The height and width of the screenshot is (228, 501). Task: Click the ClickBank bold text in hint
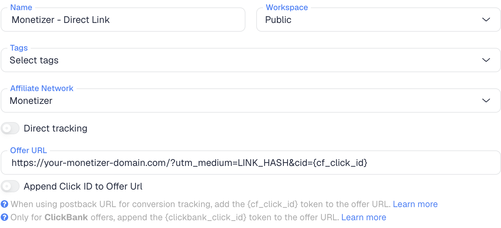66,217
